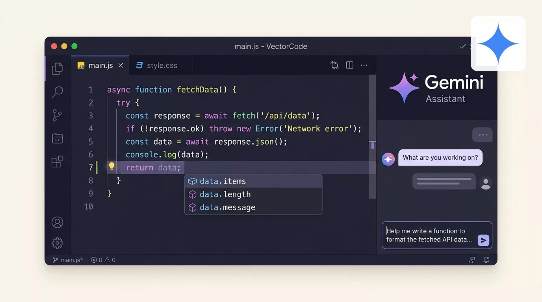Open the warnings count in status bar
The height and width of the screenshot is (302, 542).
pyautogui.click(x=110, y=260)
